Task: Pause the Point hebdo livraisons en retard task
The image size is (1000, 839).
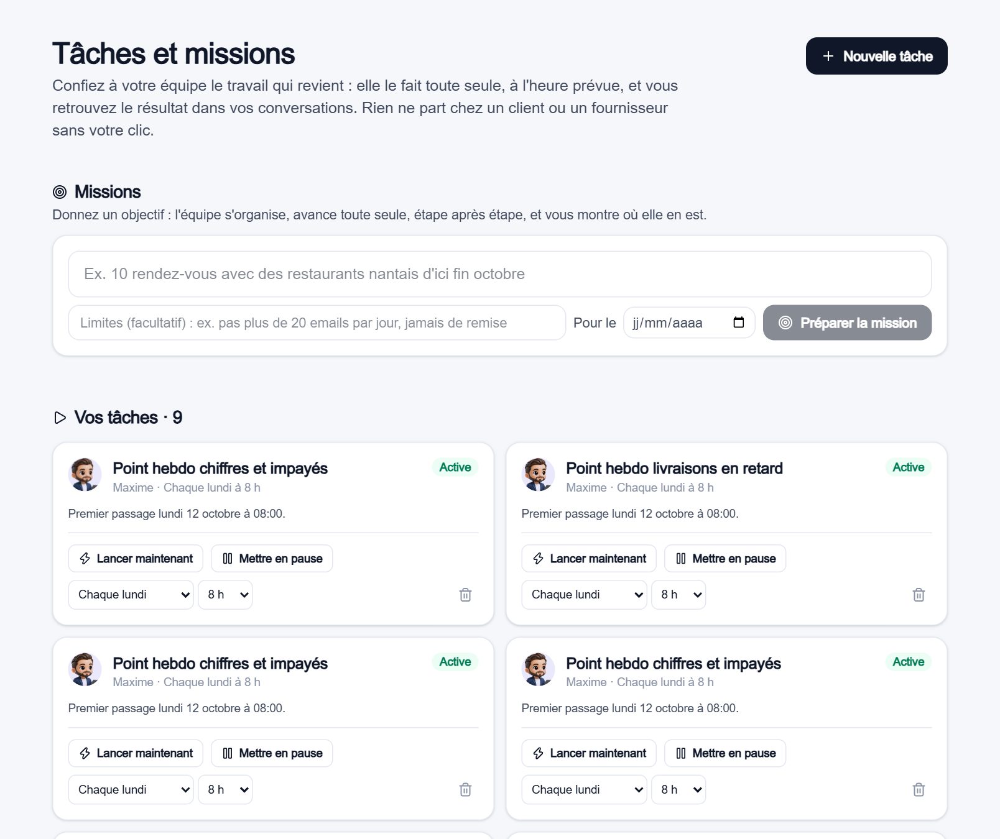Action: click(725, 559)
